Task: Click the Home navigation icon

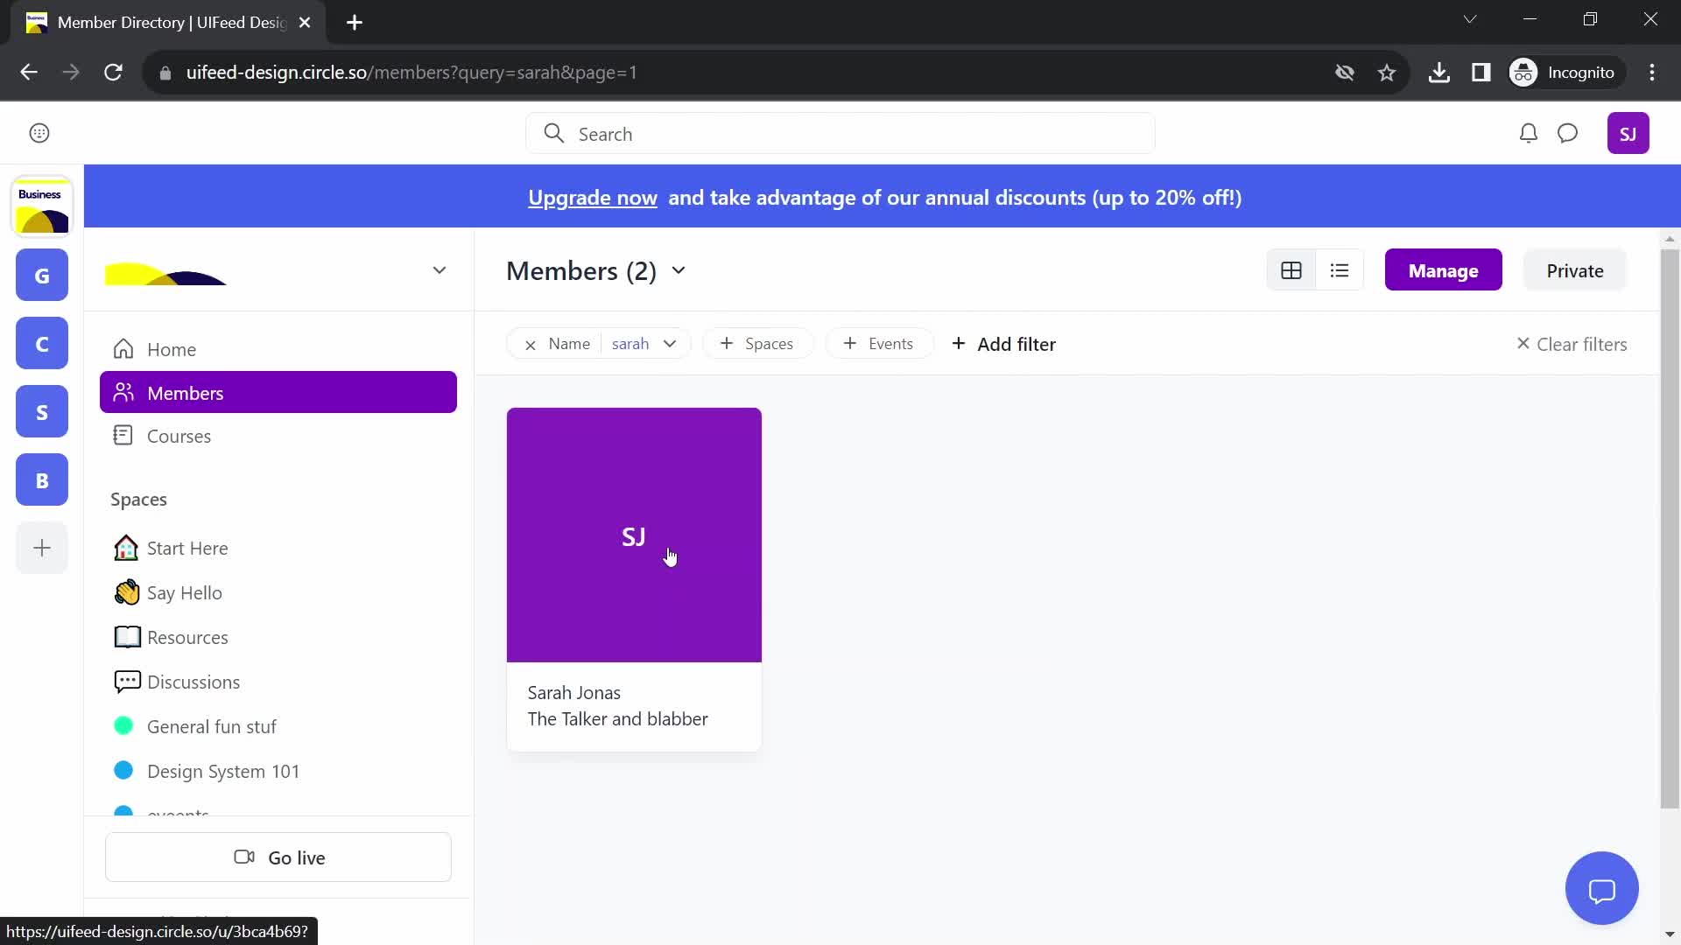Action: pos(123,348)
